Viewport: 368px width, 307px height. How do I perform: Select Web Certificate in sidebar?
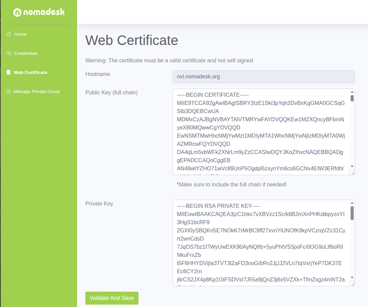tap(30, 73)
